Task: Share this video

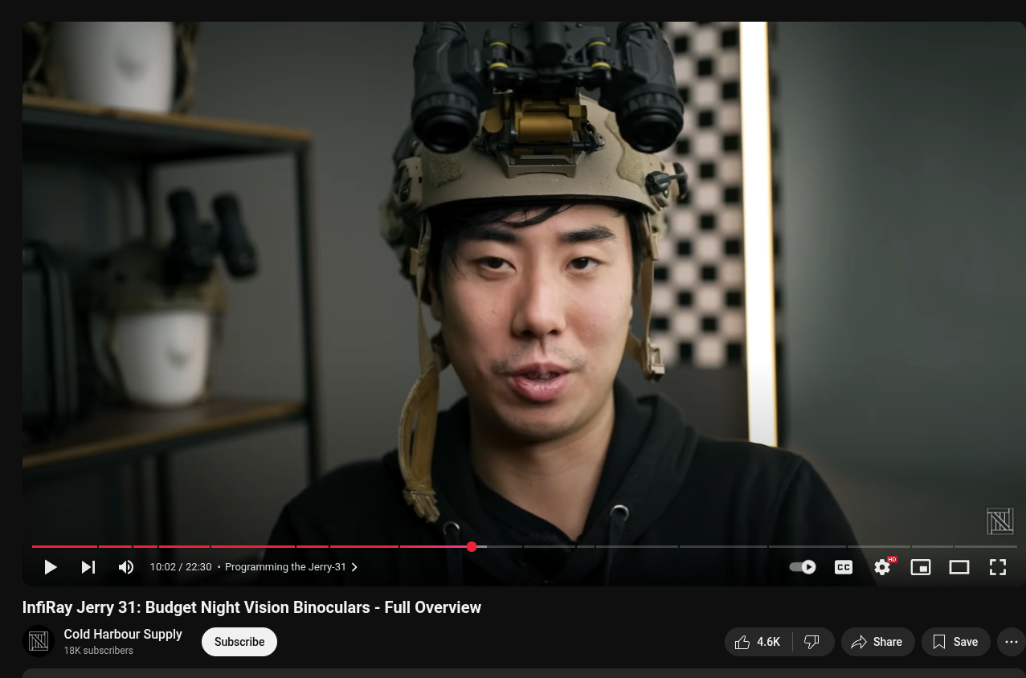Action: 877,642
